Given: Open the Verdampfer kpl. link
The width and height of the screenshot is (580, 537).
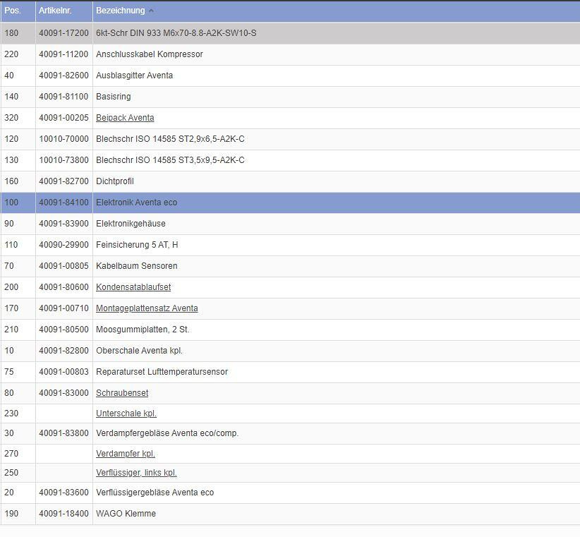Looking at the screenshot, I should [126, 454].
